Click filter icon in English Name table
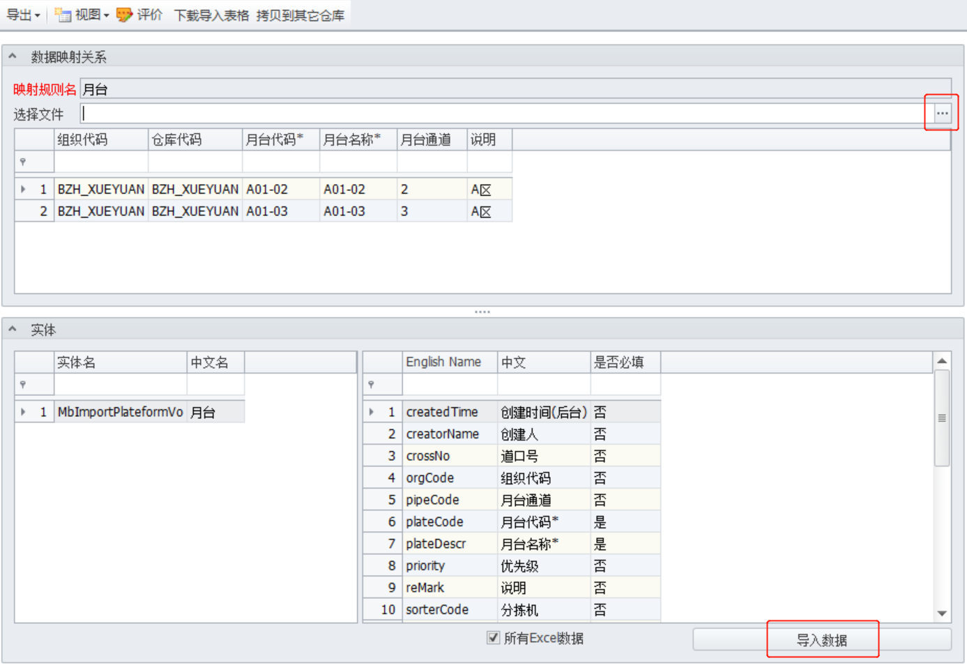 coord(371,384)
